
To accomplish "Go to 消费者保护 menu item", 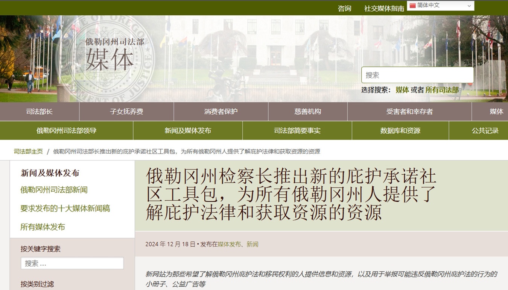I will [221, 112].
